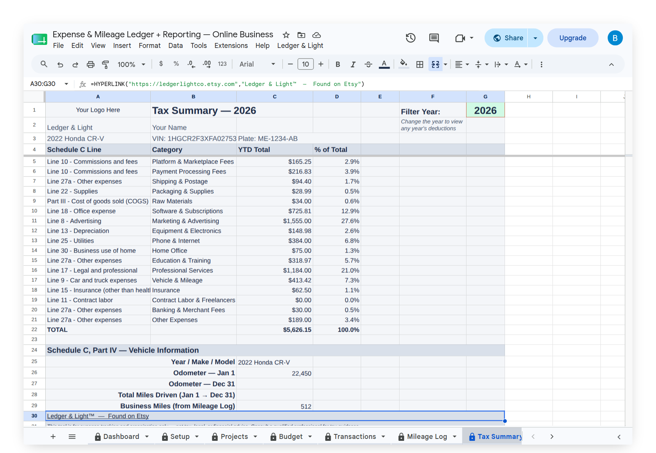Click the formula bar HYPERLINK text

[x=228, y=84]
